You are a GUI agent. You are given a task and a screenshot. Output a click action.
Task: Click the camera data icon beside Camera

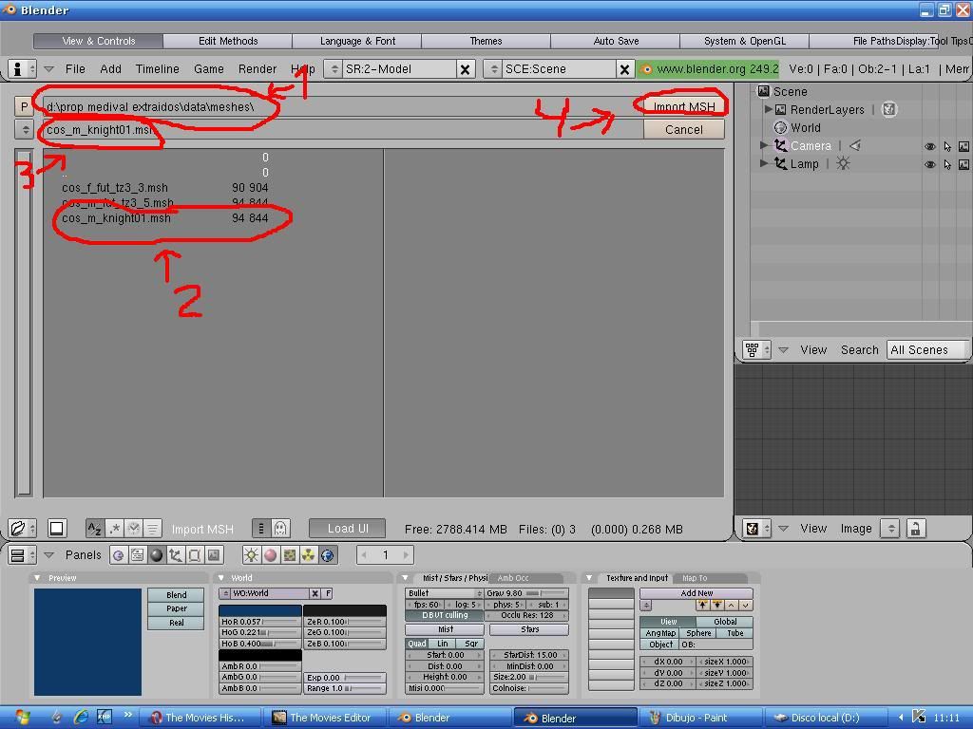click(855, 145)
